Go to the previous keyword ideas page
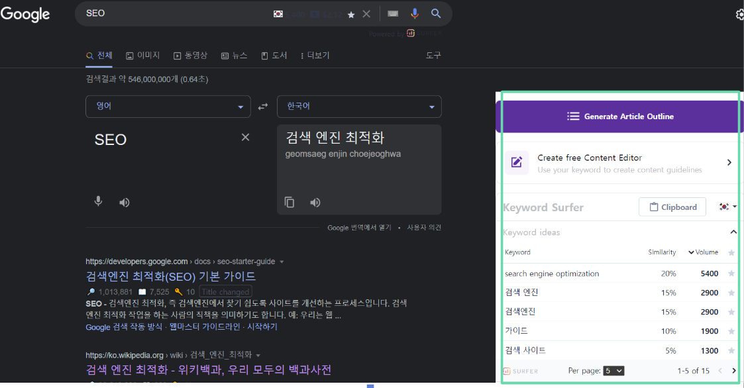Screen dimensions: 744x388 719,371
